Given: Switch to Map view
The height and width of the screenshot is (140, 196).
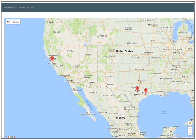Looking at the screenshot, I should click(9, 22).
